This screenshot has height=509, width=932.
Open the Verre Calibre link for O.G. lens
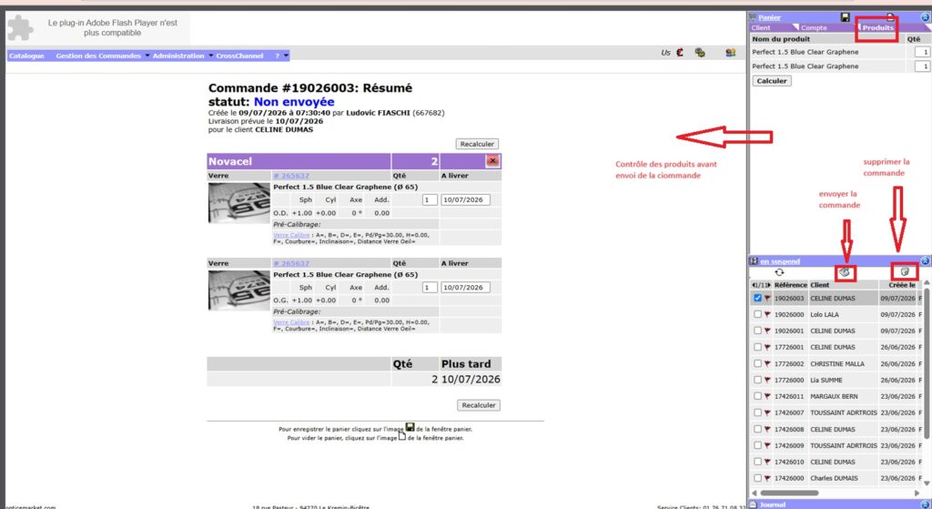pyautogui.click(x=291, y=322)
